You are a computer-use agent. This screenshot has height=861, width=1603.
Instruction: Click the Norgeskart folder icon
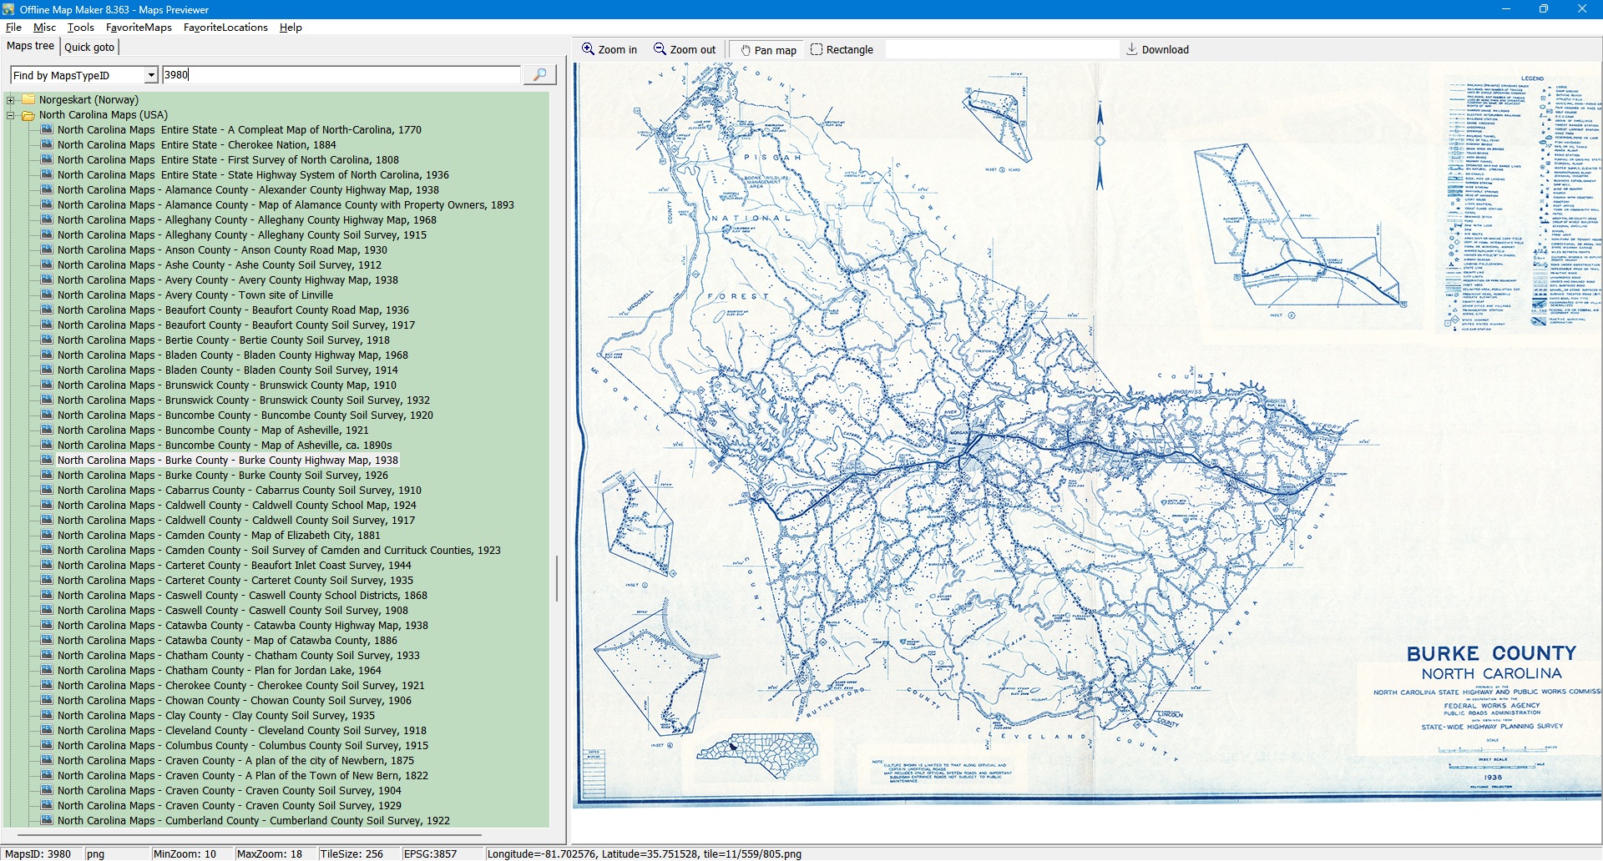click(28, 100)
